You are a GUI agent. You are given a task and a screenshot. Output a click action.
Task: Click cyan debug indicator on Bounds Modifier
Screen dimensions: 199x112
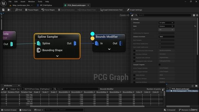[x=93, y=34]
